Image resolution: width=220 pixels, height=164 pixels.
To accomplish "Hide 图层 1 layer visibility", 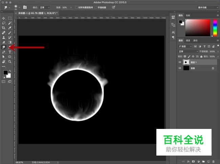I will (180, 62).
